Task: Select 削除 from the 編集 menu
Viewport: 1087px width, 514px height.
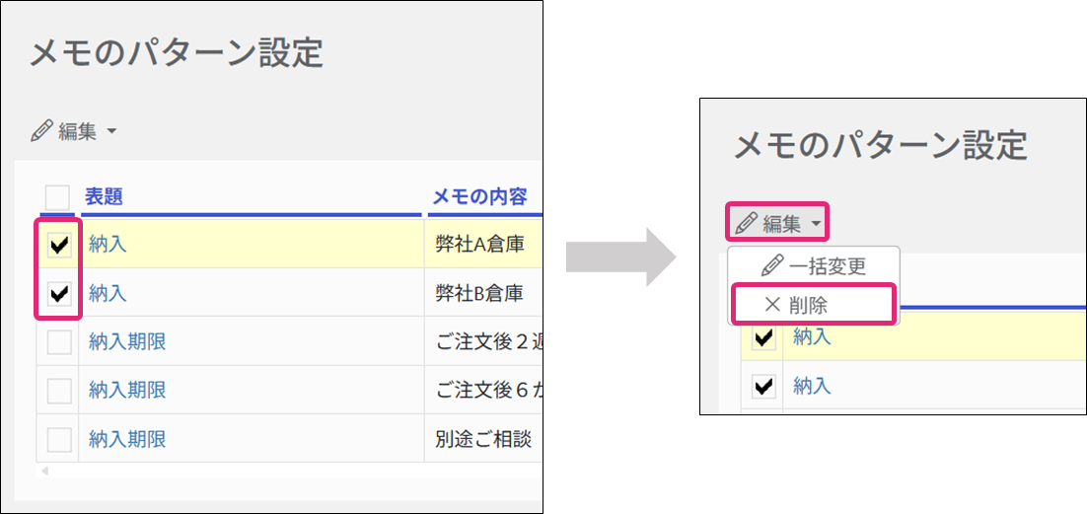Action: pyautogui.click(x=808, y=305)
